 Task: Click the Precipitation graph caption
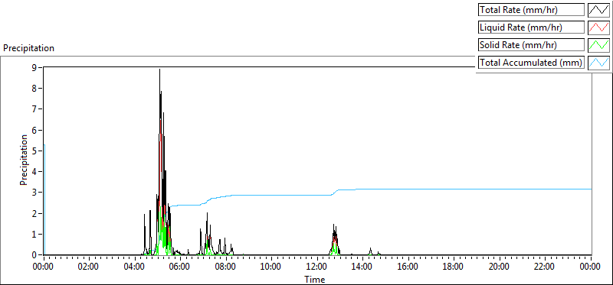click(x=29, y=48)
